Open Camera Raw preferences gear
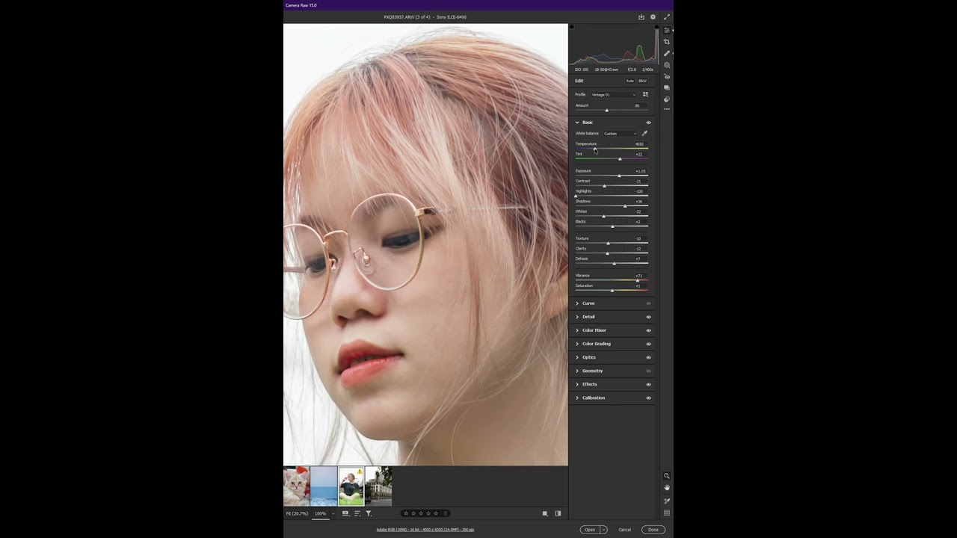957x538 pixels. tap(653, 16)
